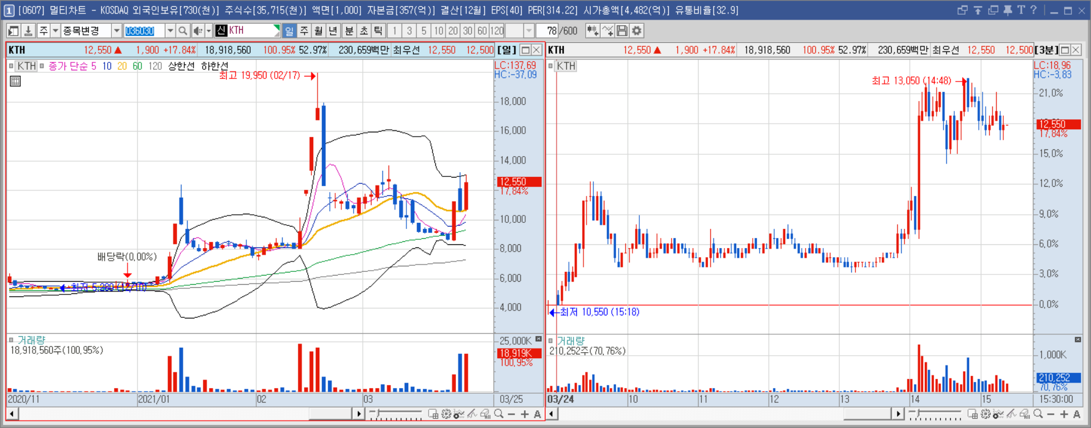This screenshot has width=1091, height=428.
Task: Click the always-on-top arrow icon in title bar
Action: (x=978, y=10)
